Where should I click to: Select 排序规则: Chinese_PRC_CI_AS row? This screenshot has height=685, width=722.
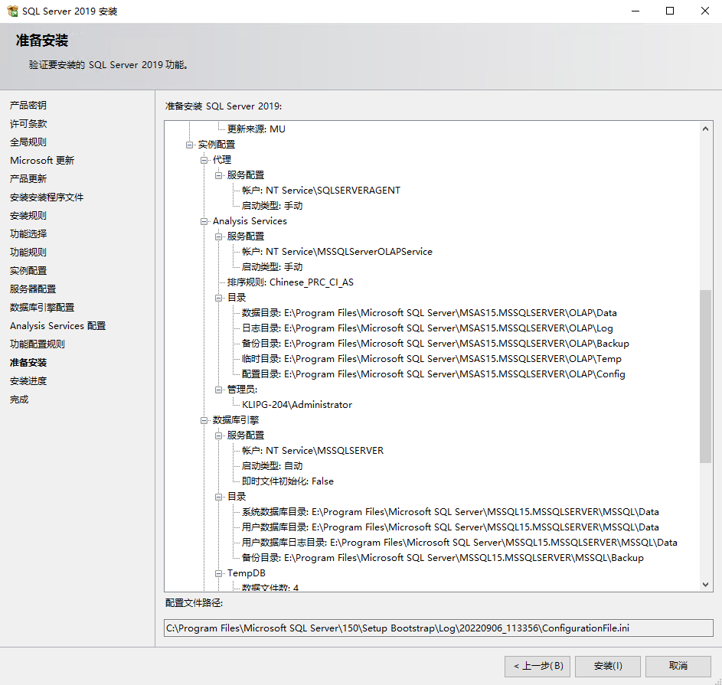click(x=290, y=282)
